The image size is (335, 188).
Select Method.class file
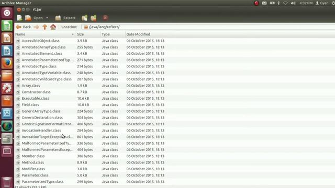click(32, 162)
